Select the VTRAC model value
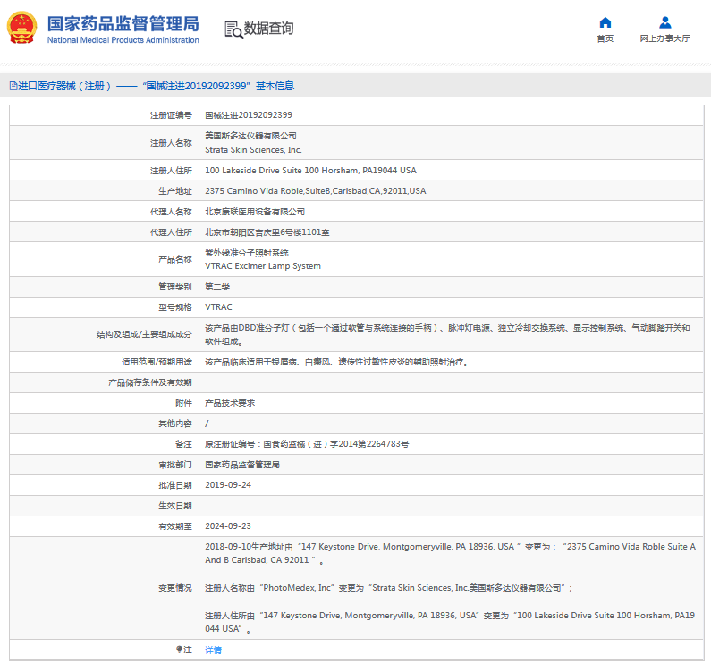Image resolution: width=711 pixels, height=663 pixels. (218, 307)
